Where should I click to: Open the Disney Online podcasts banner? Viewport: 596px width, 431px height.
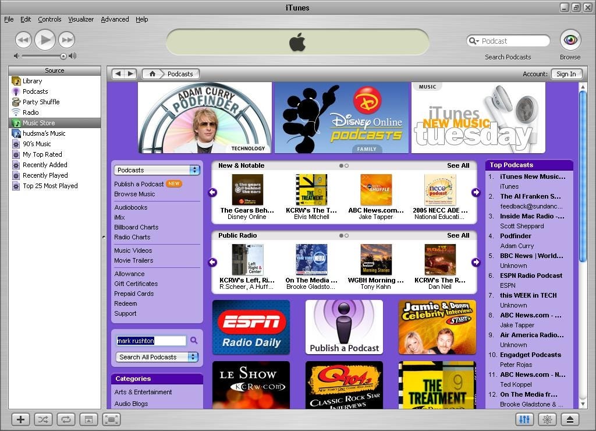click(341, 118)
